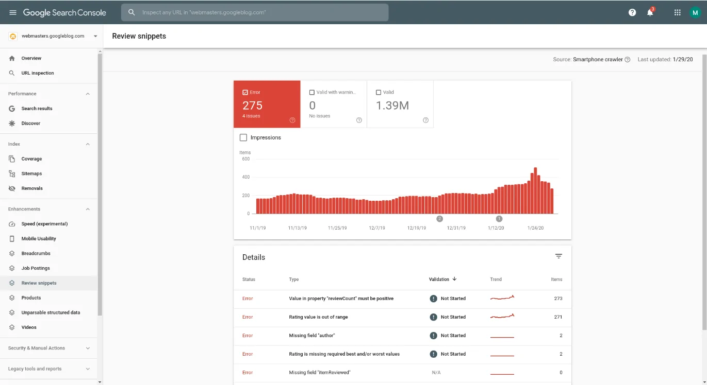707x385 pixels.
Task: Click the help question mark icon in header
Action: tap(632, 12)
